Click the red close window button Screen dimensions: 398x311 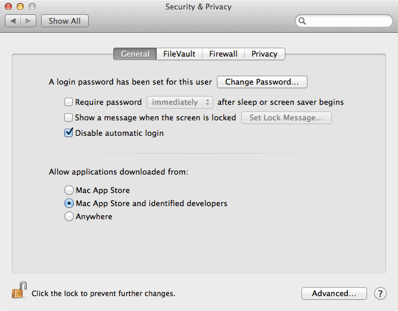pos(8,7)
